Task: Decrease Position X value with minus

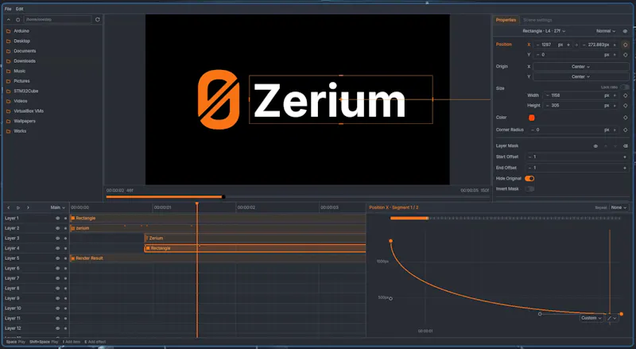Action: [x=538, y=45]
